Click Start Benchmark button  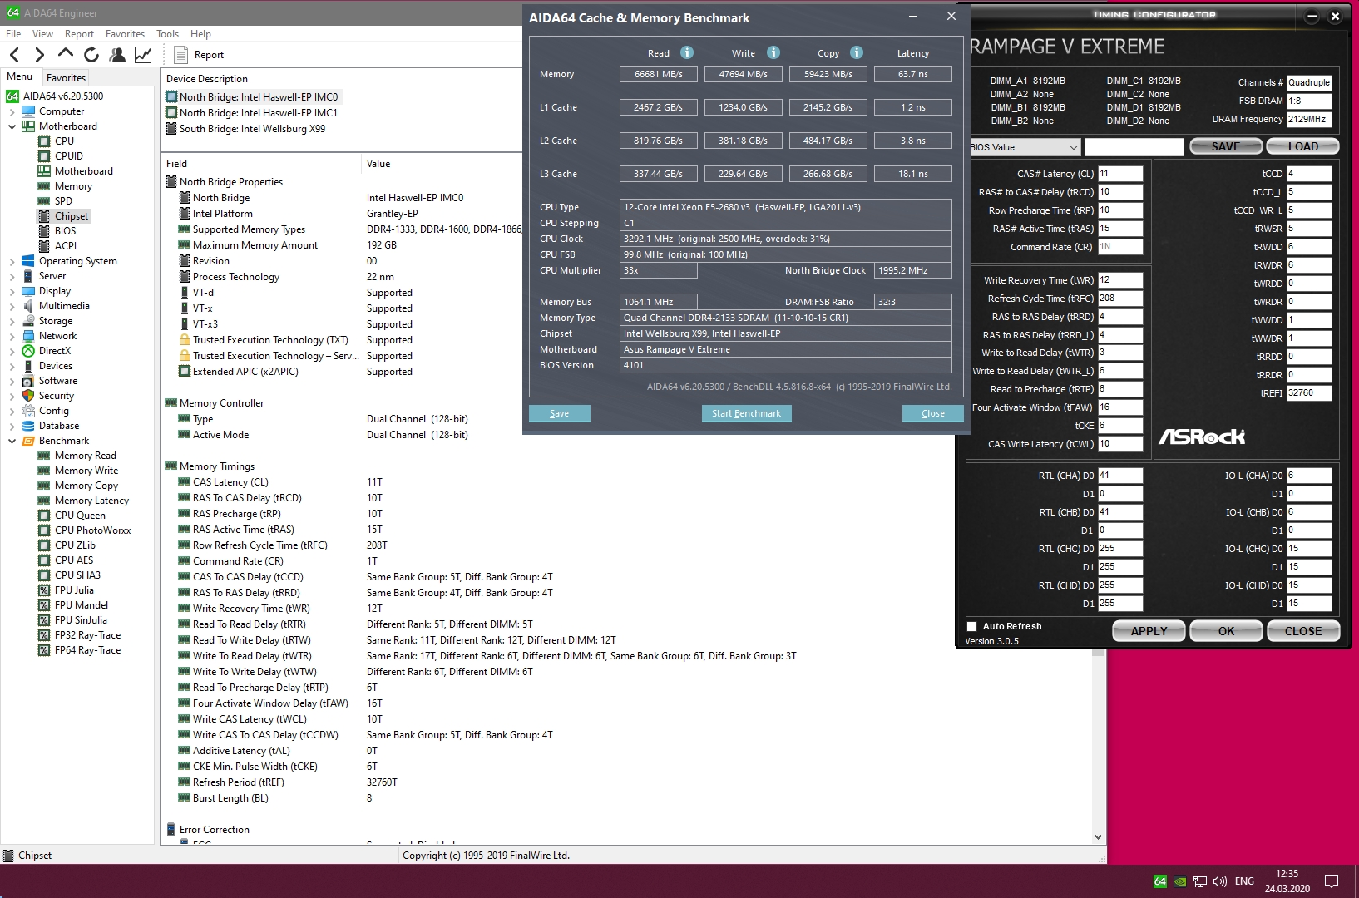746,413
